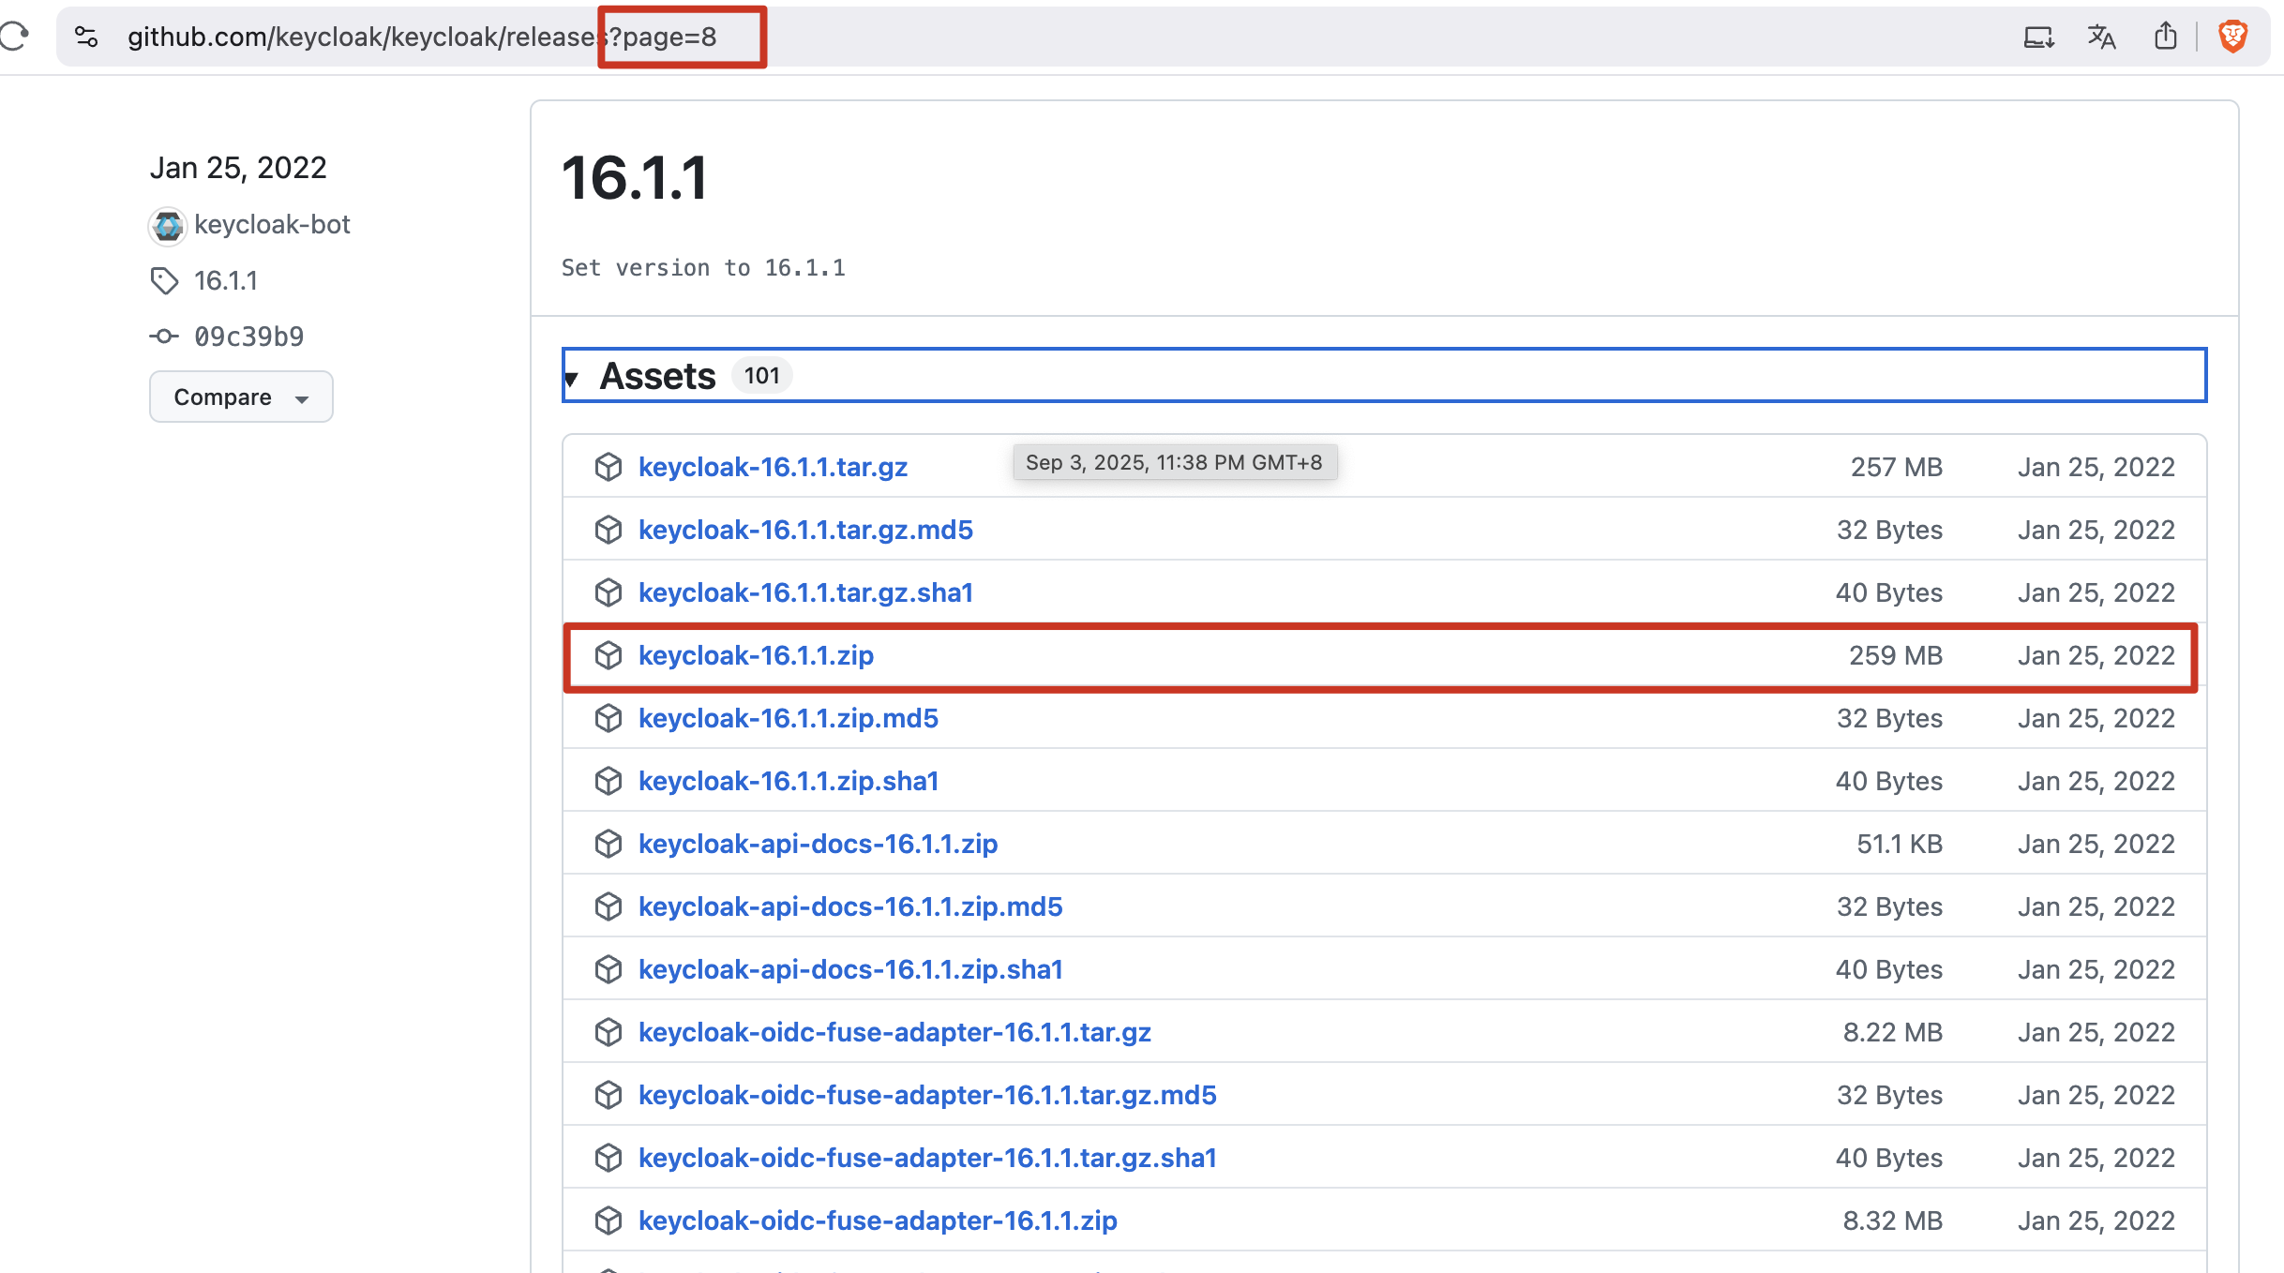Image resolution: width=2284 pixels, height=1273 pixels.
Task: Click package icon next to keycloak-16.1.1.tar.gz
Action: point(609,467)
